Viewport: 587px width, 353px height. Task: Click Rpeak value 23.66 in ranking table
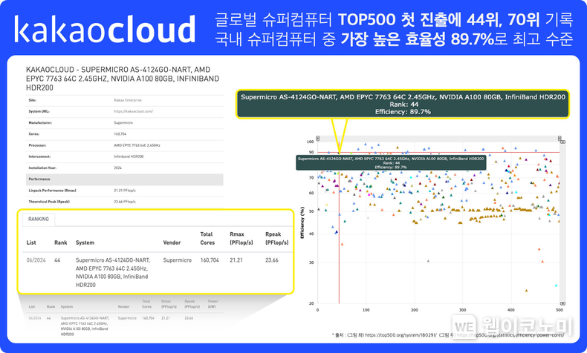271,260
